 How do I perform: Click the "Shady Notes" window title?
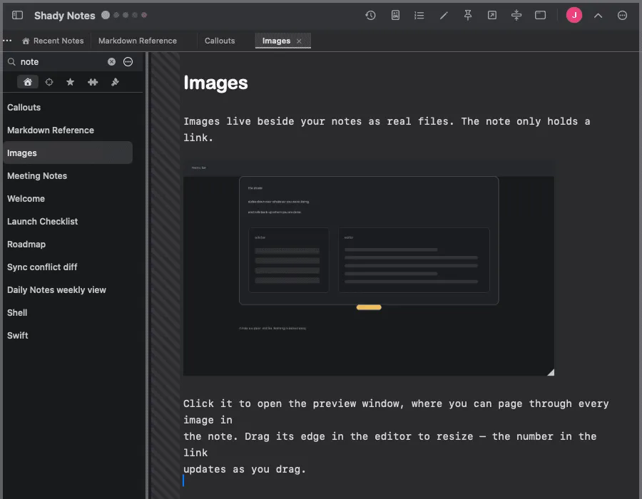tap(65, 16)
